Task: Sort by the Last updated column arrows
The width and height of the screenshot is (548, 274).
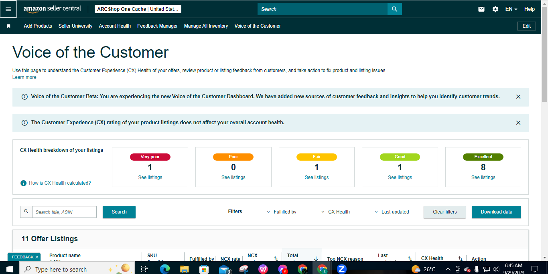Action: pos(410,259)
